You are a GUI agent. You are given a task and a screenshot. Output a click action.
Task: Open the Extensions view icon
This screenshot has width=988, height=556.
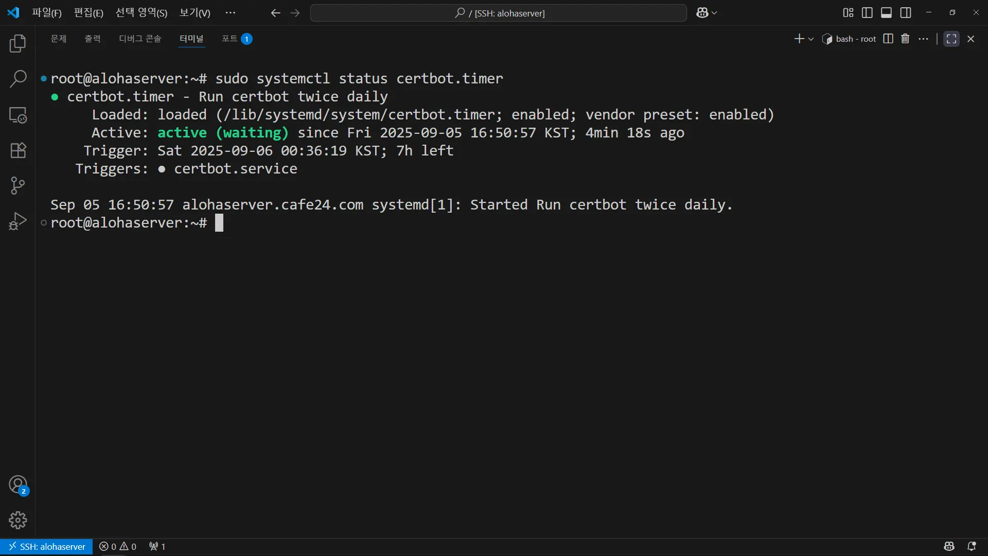coord(18,150)
